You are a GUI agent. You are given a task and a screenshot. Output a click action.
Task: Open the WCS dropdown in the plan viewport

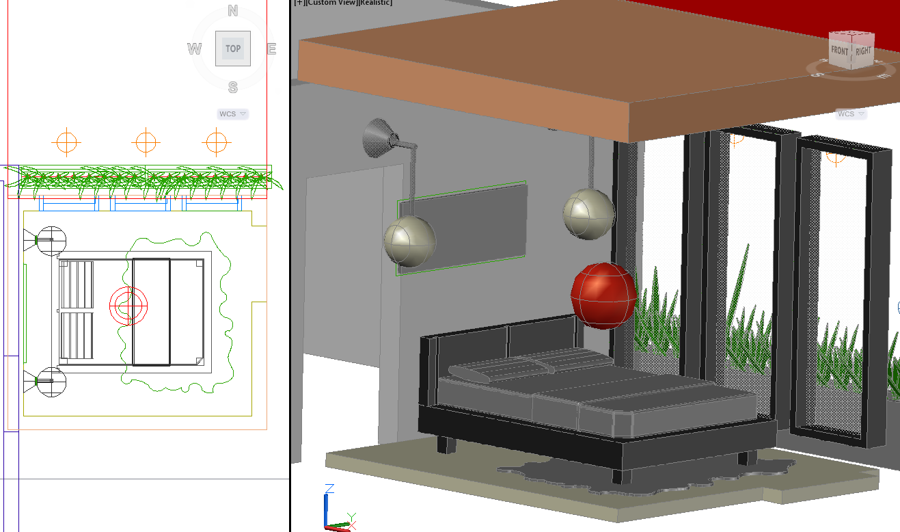[233, 114]
